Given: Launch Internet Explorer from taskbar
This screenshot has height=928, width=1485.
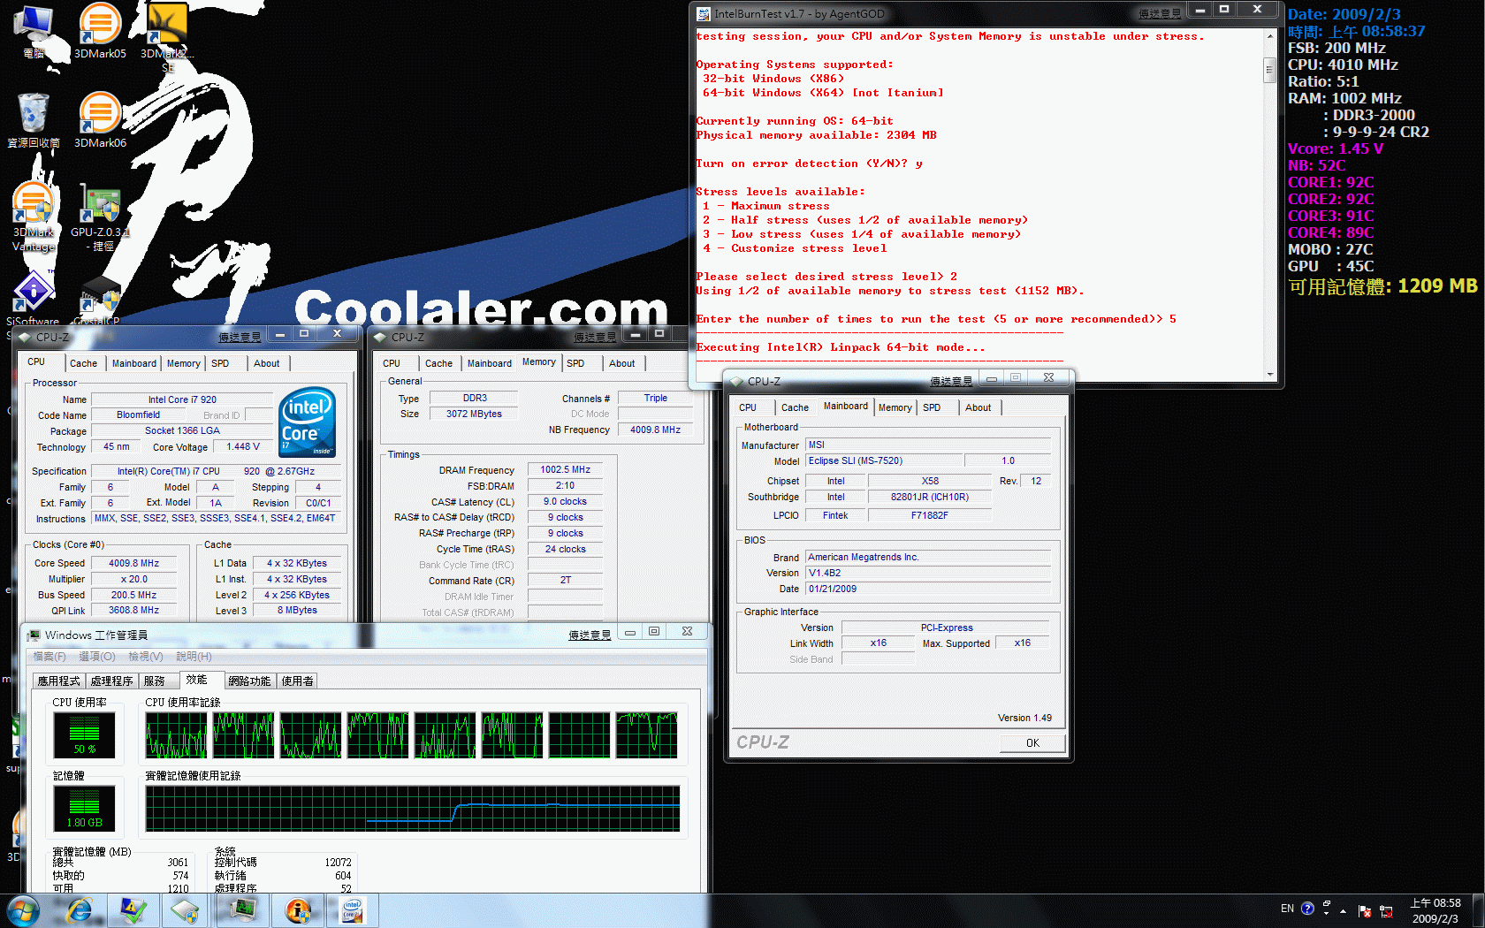Looking at the screenshot, I should click(x=80, y=910).
